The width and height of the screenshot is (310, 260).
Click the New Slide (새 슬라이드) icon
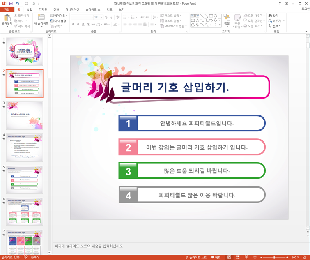(41, 17)
